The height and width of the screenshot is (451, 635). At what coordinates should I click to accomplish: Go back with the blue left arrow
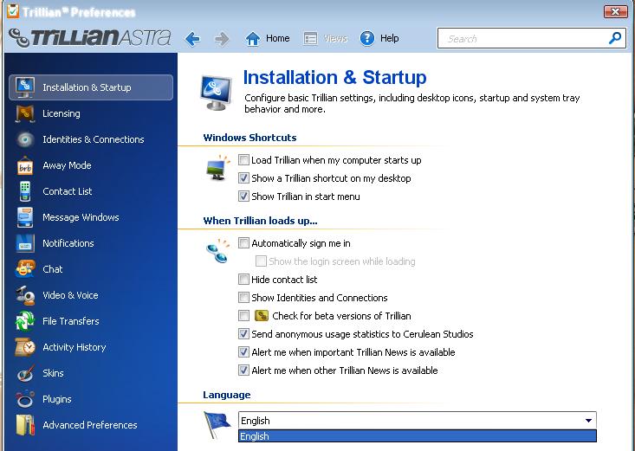pyautogui.click(x=192, y=39)
